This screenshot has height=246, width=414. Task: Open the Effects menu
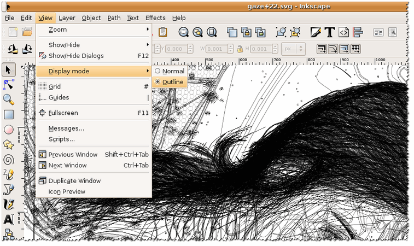click(156, 17)
